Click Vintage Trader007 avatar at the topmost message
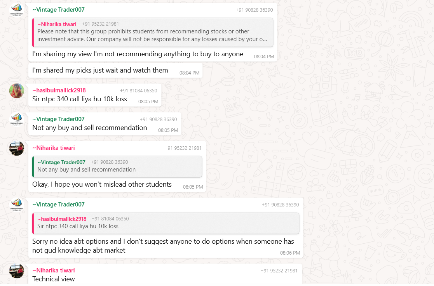This screenshot has width=434, height=286. click(17, 10)
